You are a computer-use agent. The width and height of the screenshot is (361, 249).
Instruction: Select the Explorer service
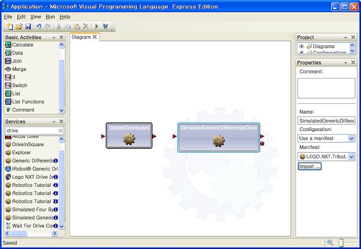pyautogui.click(x=18, y=153)
